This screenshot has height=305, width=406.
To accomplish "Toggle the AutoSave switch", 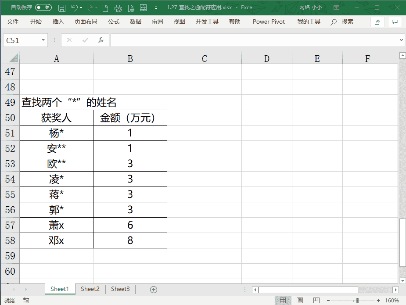I will click(43, 7).
